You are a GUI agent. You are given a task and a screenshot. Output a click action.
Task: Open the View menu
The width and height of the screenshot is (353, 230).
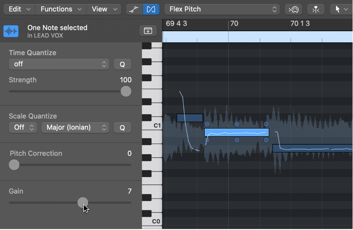[104, 9]
